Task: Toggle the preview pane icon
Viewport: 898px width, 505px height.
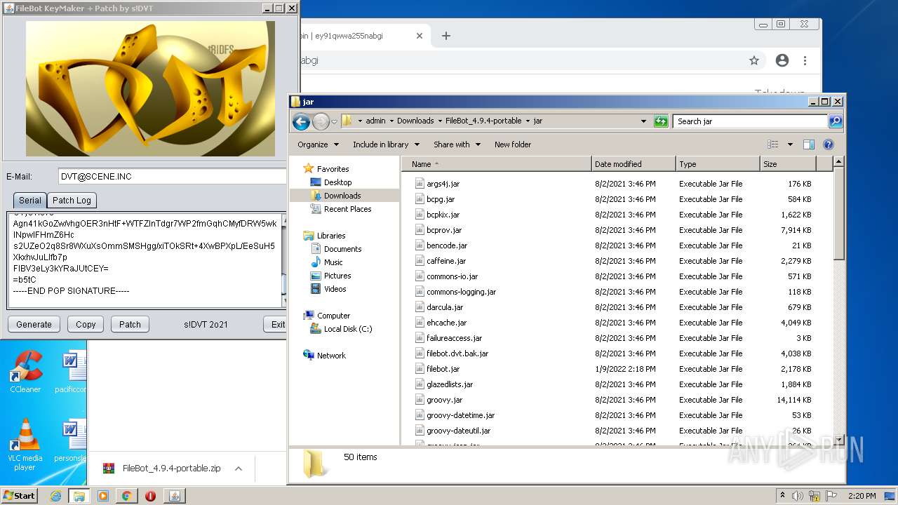Action: [809, 144]
